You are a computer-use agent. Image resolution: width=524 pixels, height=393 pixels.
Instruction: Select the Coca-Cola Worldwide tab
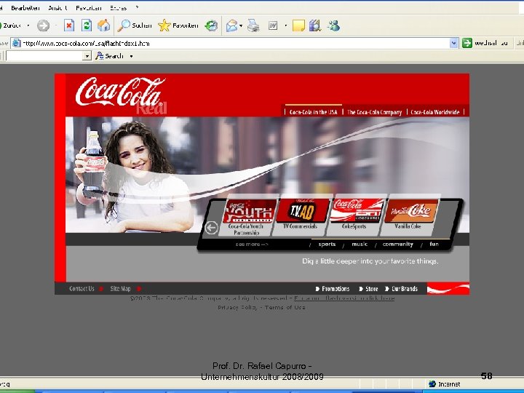434,112
